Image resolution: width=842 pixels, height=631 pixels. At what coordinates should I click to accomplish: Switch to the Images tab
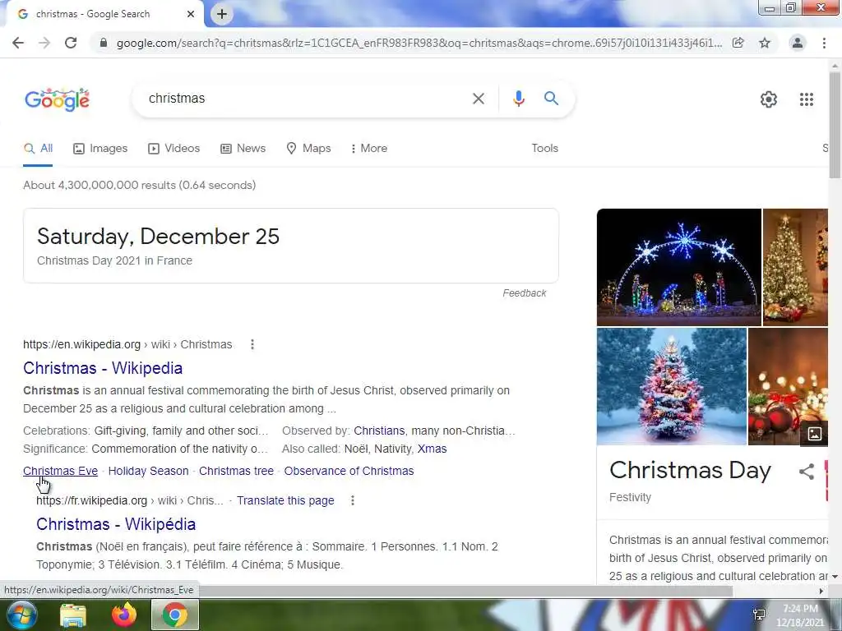(100, 148)
